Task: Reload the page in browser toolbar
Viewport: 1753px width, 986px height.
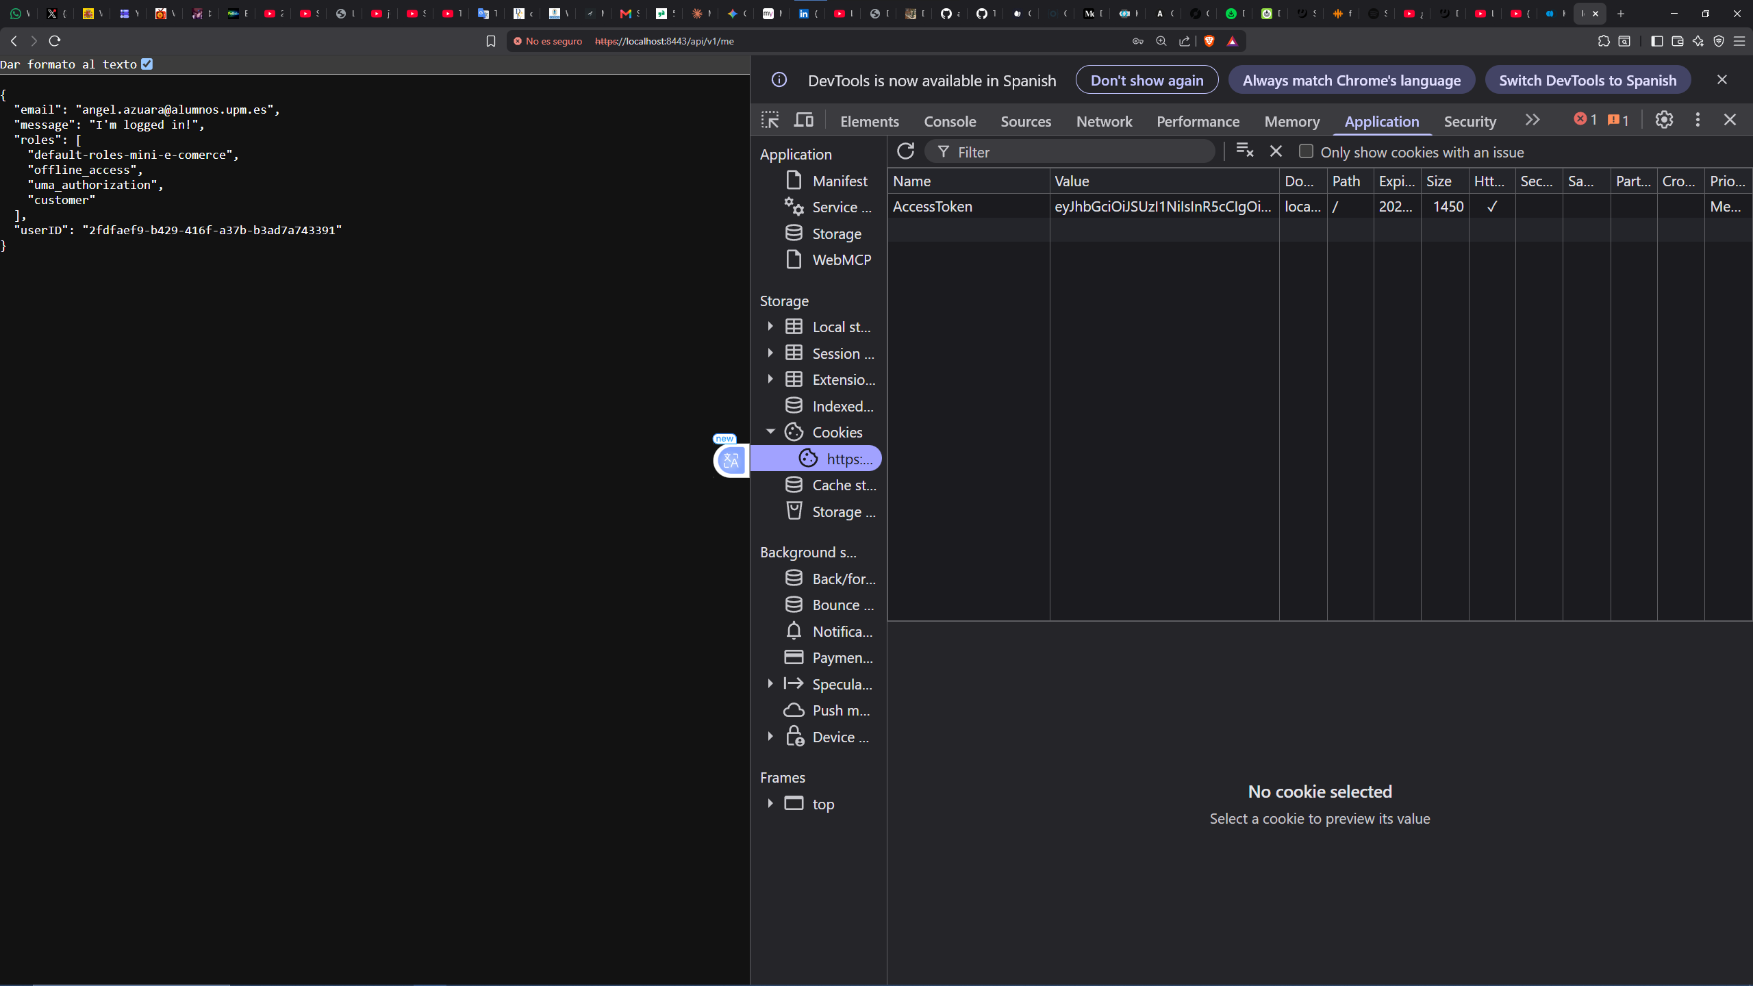Action: click(55, 41)
